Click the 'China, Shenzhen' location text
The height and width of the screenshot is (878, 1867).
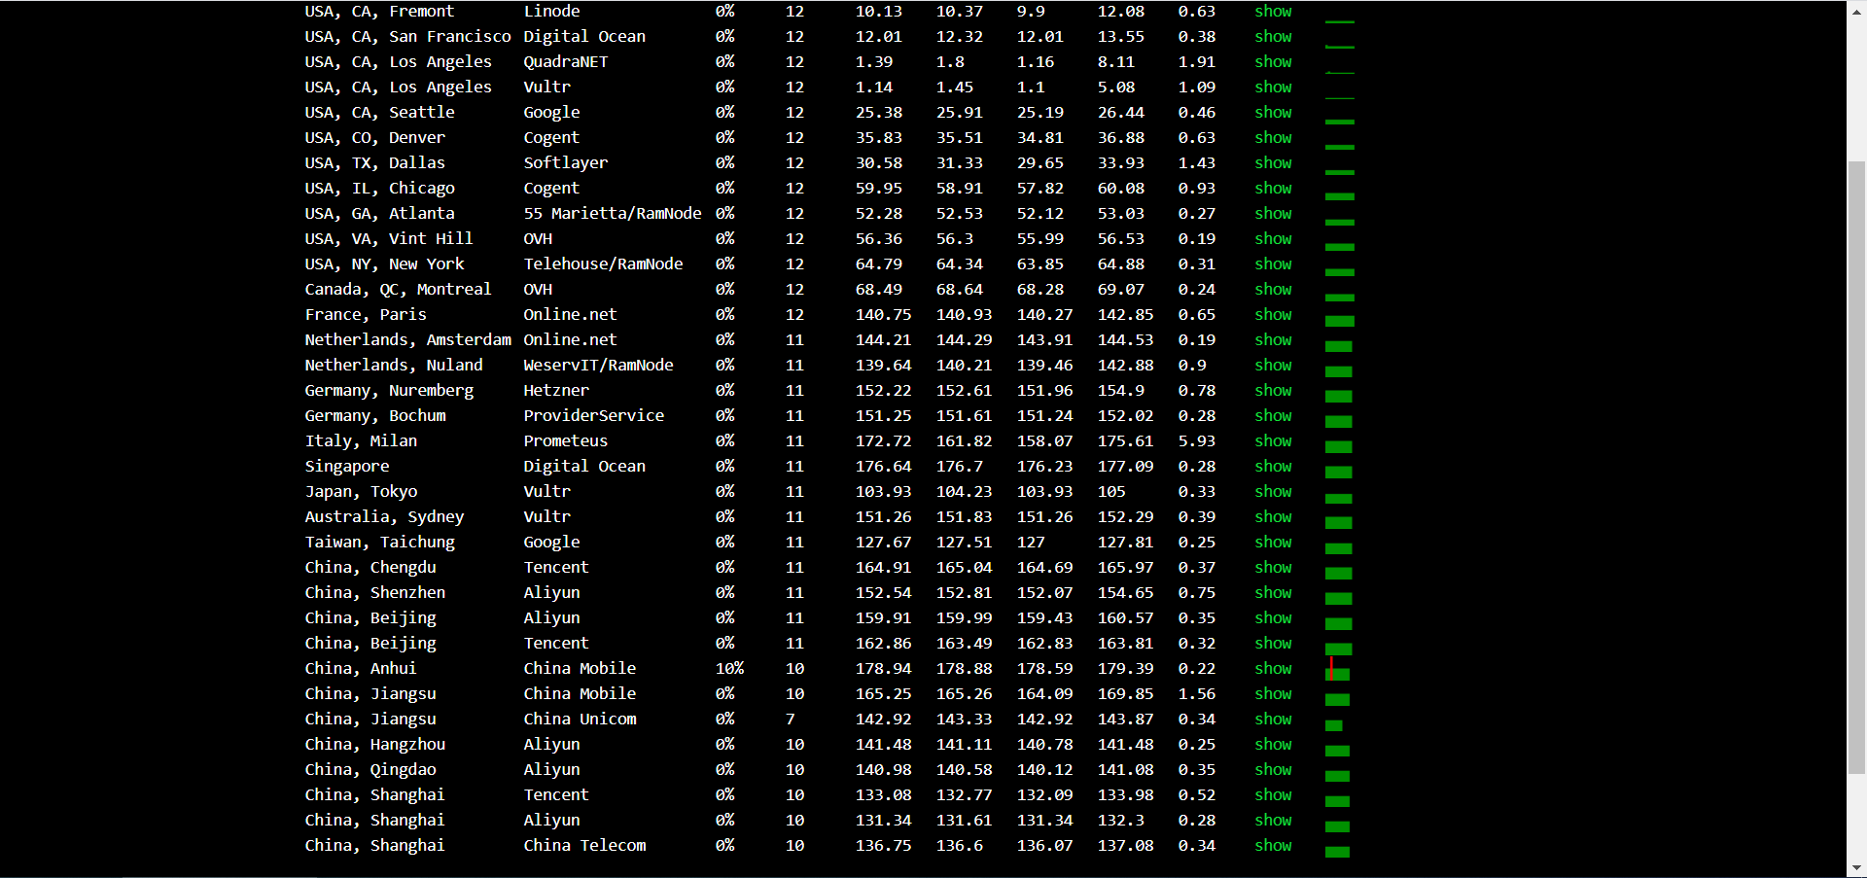click(x=375, y=593)
